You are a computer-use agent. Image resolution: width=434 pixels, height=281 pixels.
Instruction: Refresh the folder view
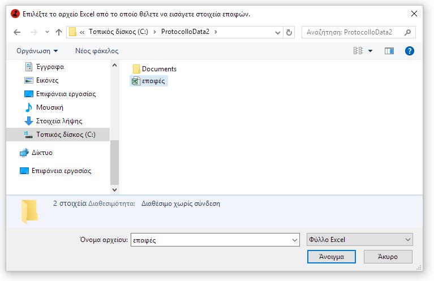coord(289,32)
